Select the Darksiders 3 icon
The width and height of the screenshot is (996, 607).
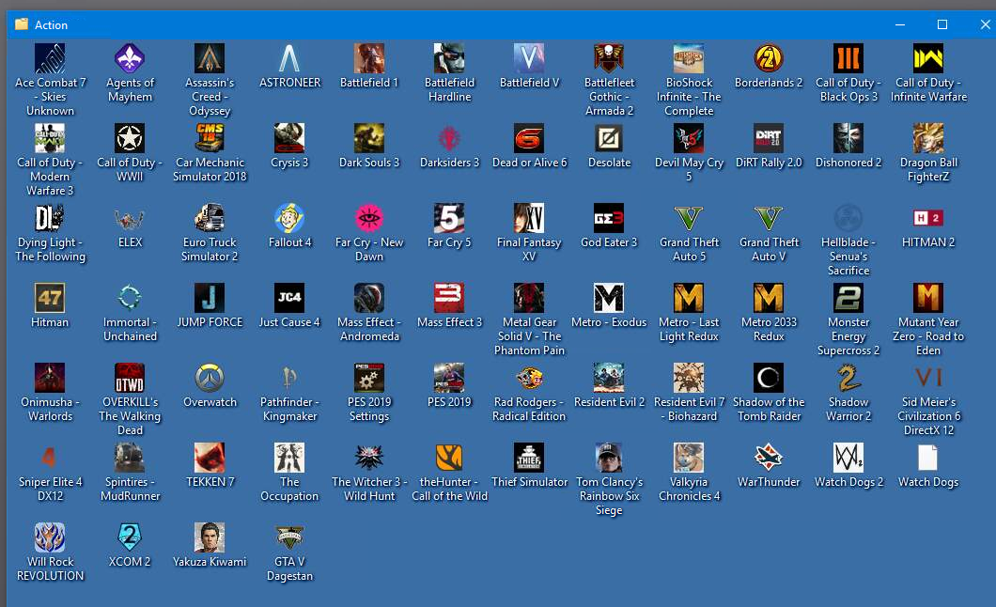(x=449, y=138)
